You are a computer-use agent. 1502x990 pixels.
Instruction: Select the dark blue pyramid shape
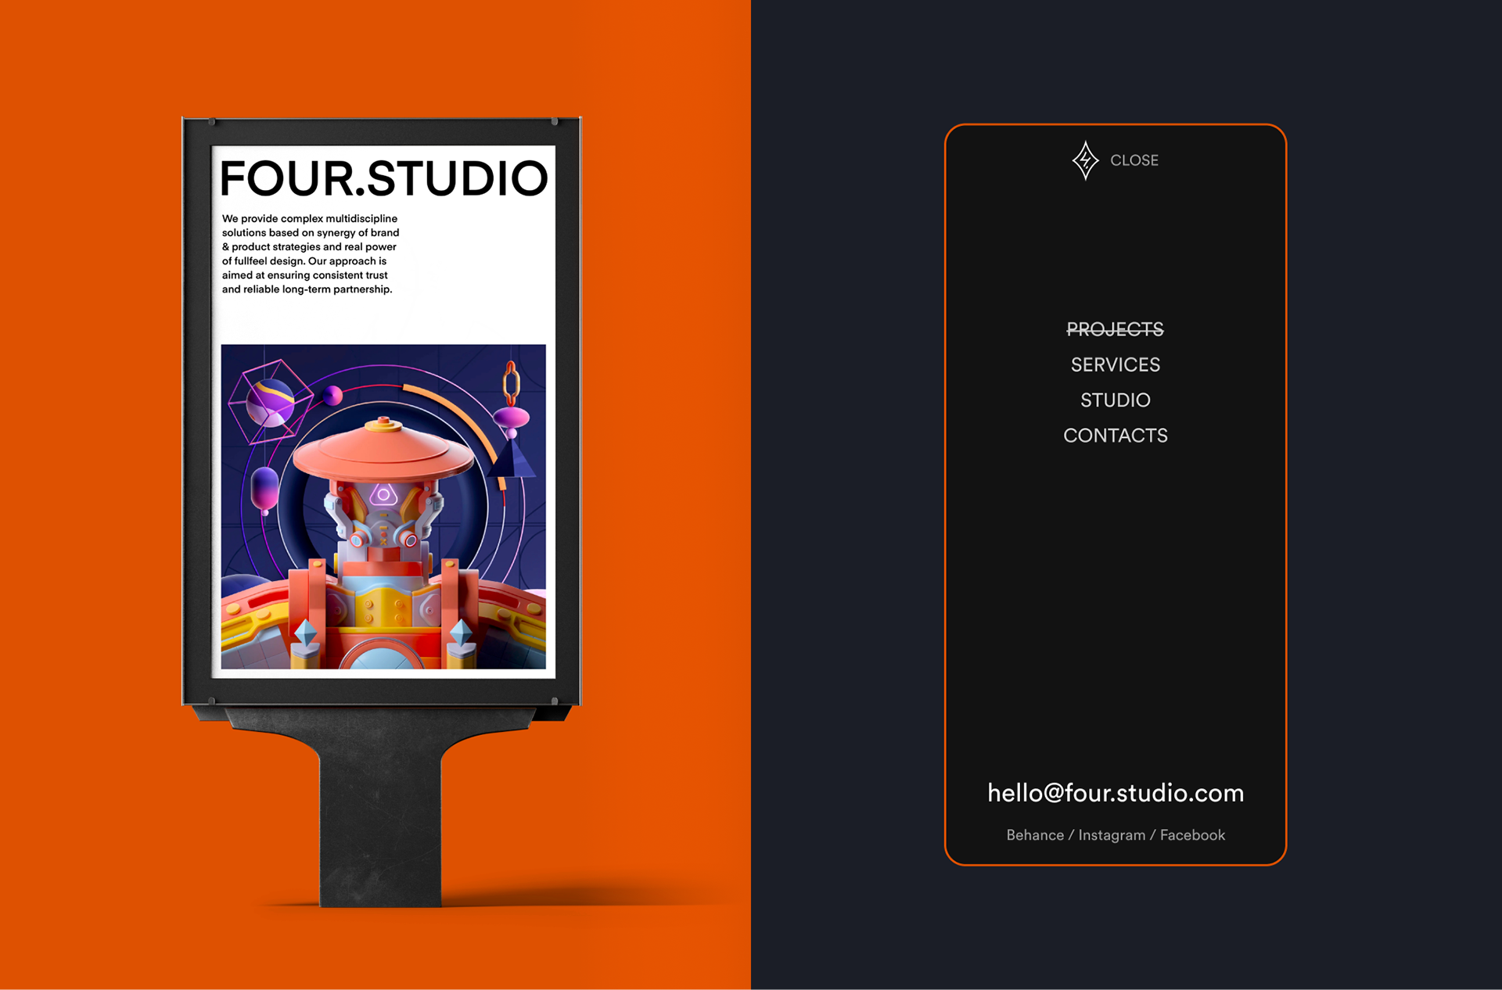tap(513, 461)
